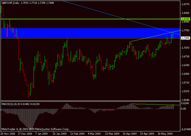Select the green divergence line on MACD

pyautogui.click(x=155, y=104)
